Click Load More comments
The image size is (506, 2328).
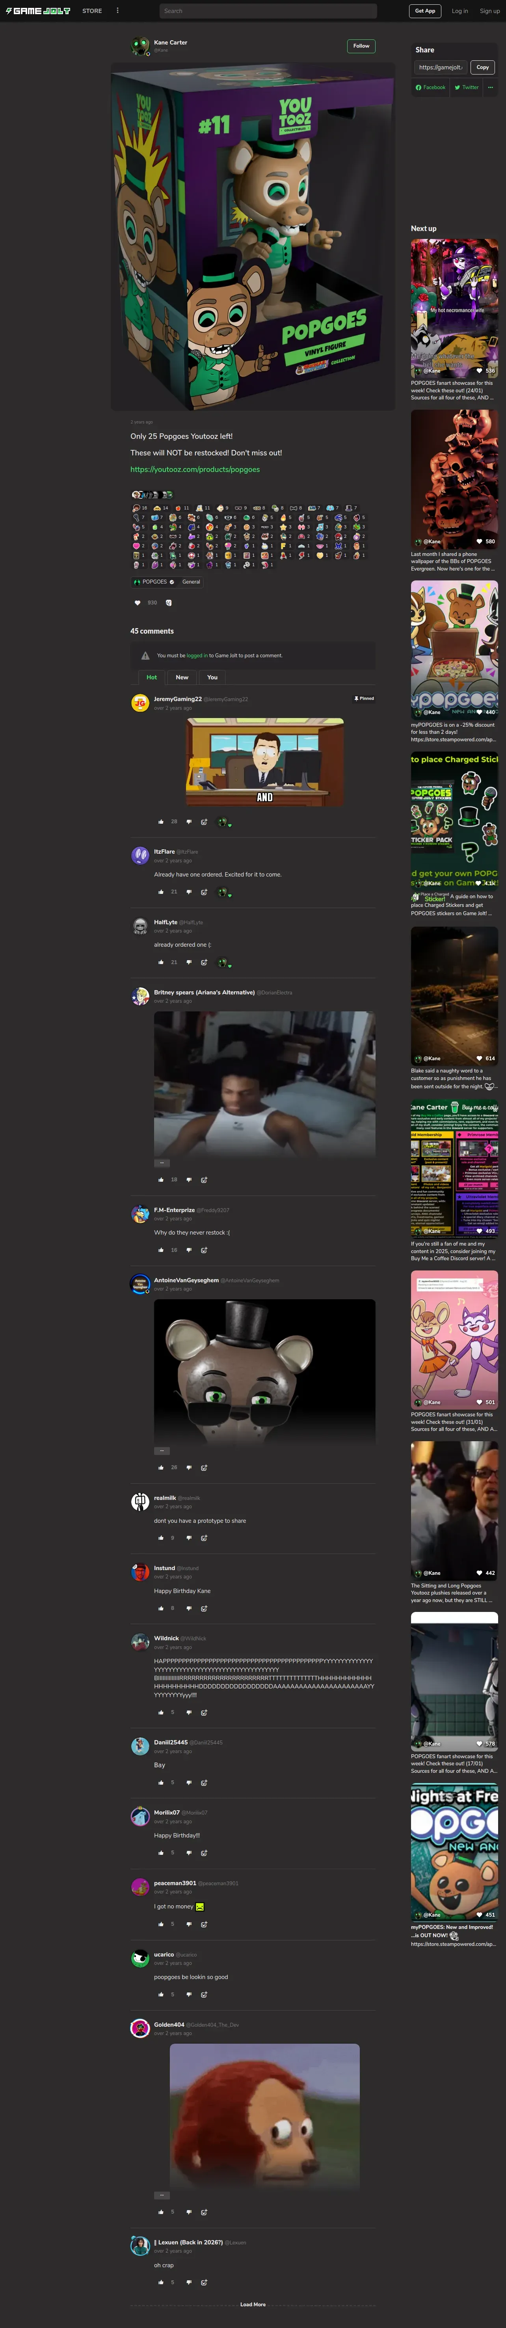coord(253,2304)
